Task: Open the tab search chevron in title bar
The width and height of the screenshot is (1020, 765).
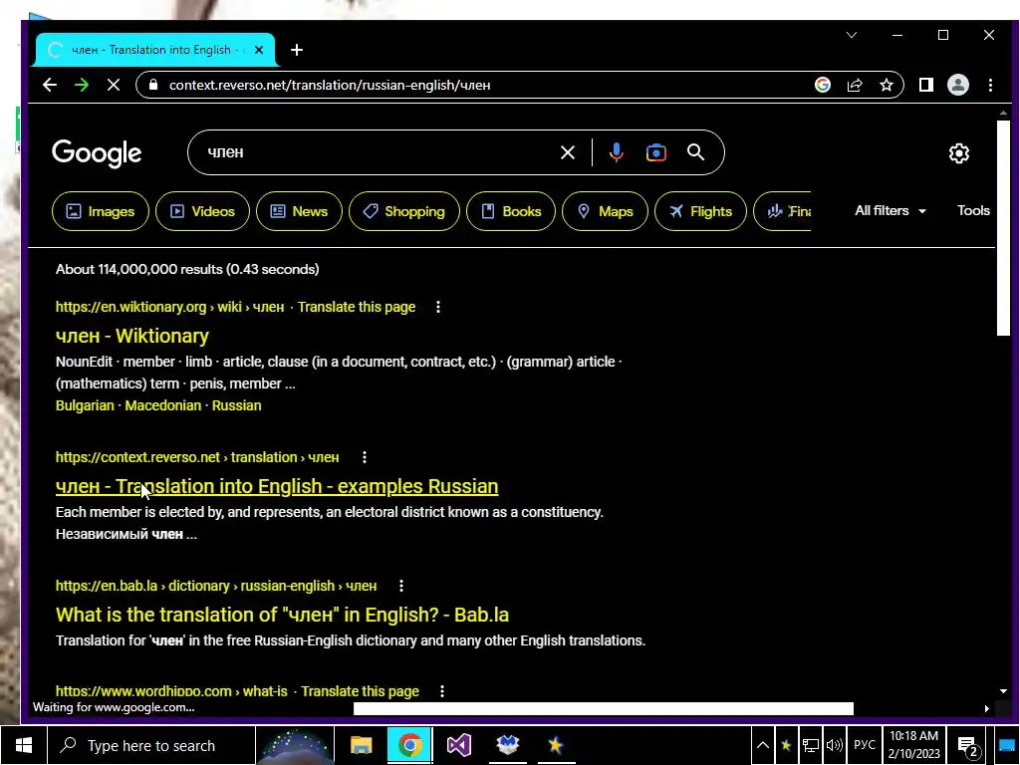Action: (x=852, y=35)
